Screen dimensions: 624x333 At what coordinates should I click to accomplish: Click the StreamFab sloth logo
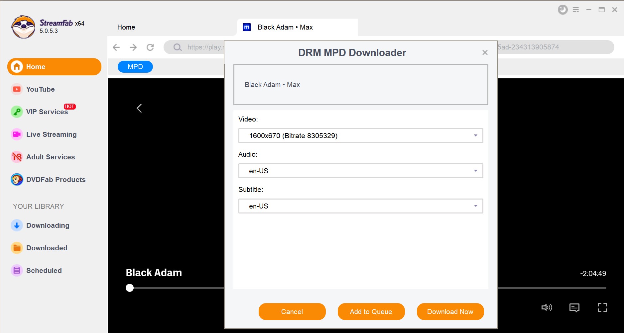point(23,27)
